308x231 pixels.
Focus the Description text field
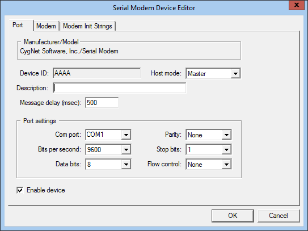pos(120,88)
